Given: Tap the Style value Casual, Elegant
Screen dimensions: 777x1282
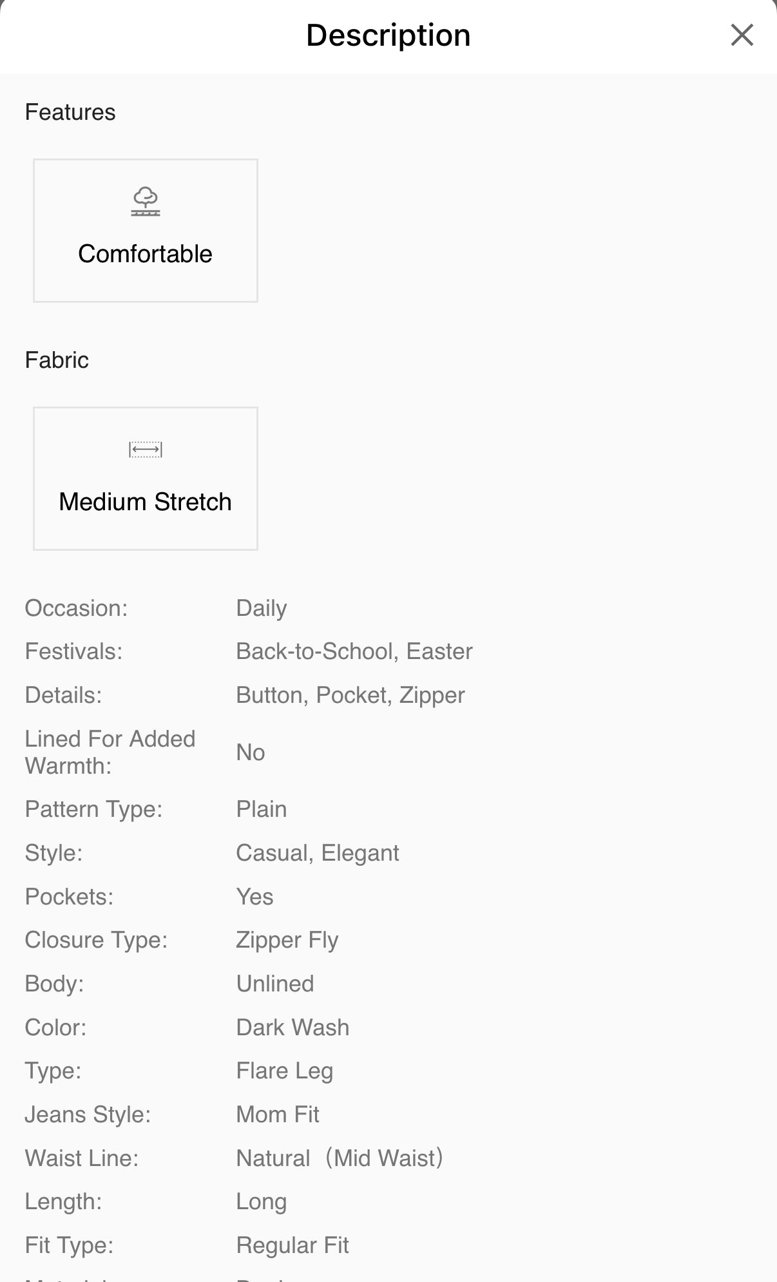Looking at the screenshot, I should 318,853.
